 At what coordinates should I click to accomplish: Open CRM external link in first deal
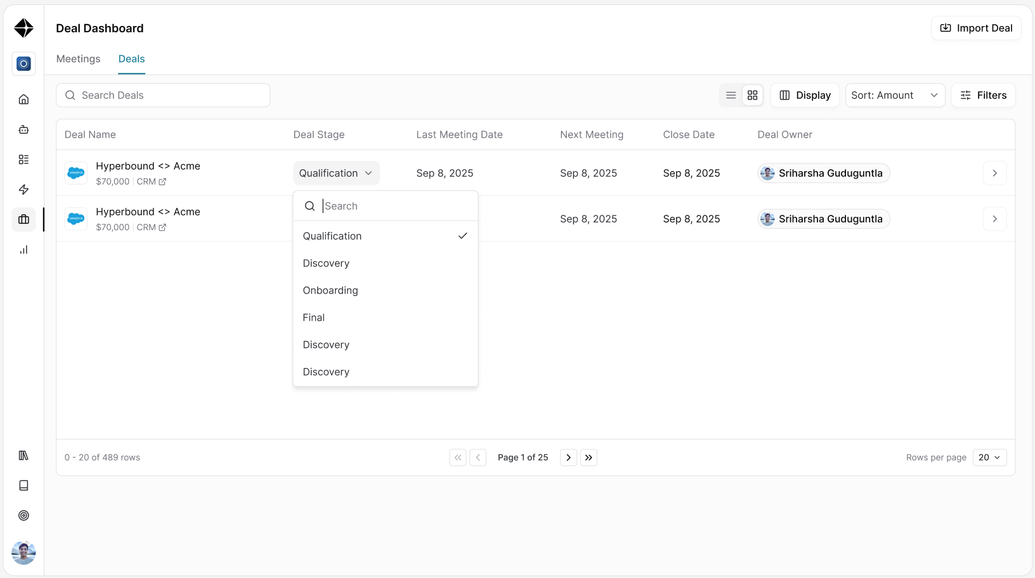pyautogui.click(x=152, y=181)
